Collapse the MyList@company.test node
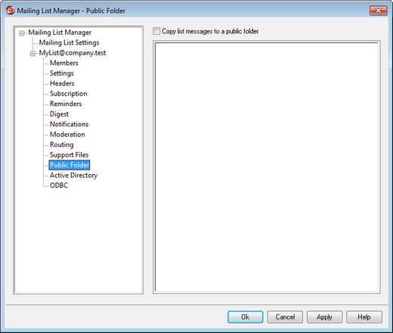 32,54
